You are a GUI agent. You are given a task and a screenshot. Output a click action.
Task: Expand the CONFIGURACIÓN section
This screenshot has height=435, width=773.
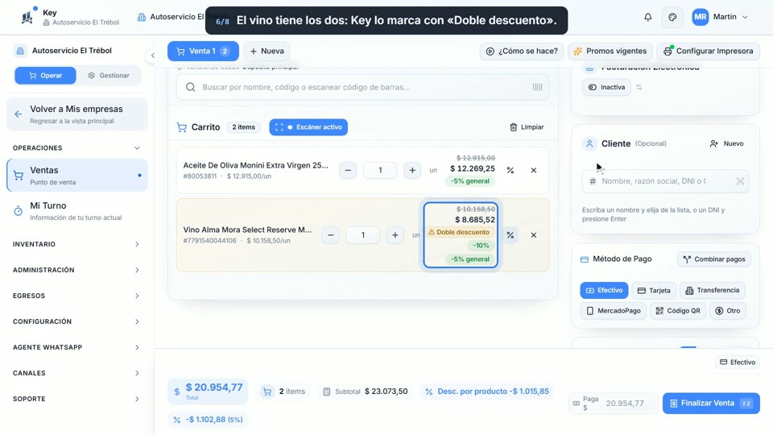(x=77, y=321)
